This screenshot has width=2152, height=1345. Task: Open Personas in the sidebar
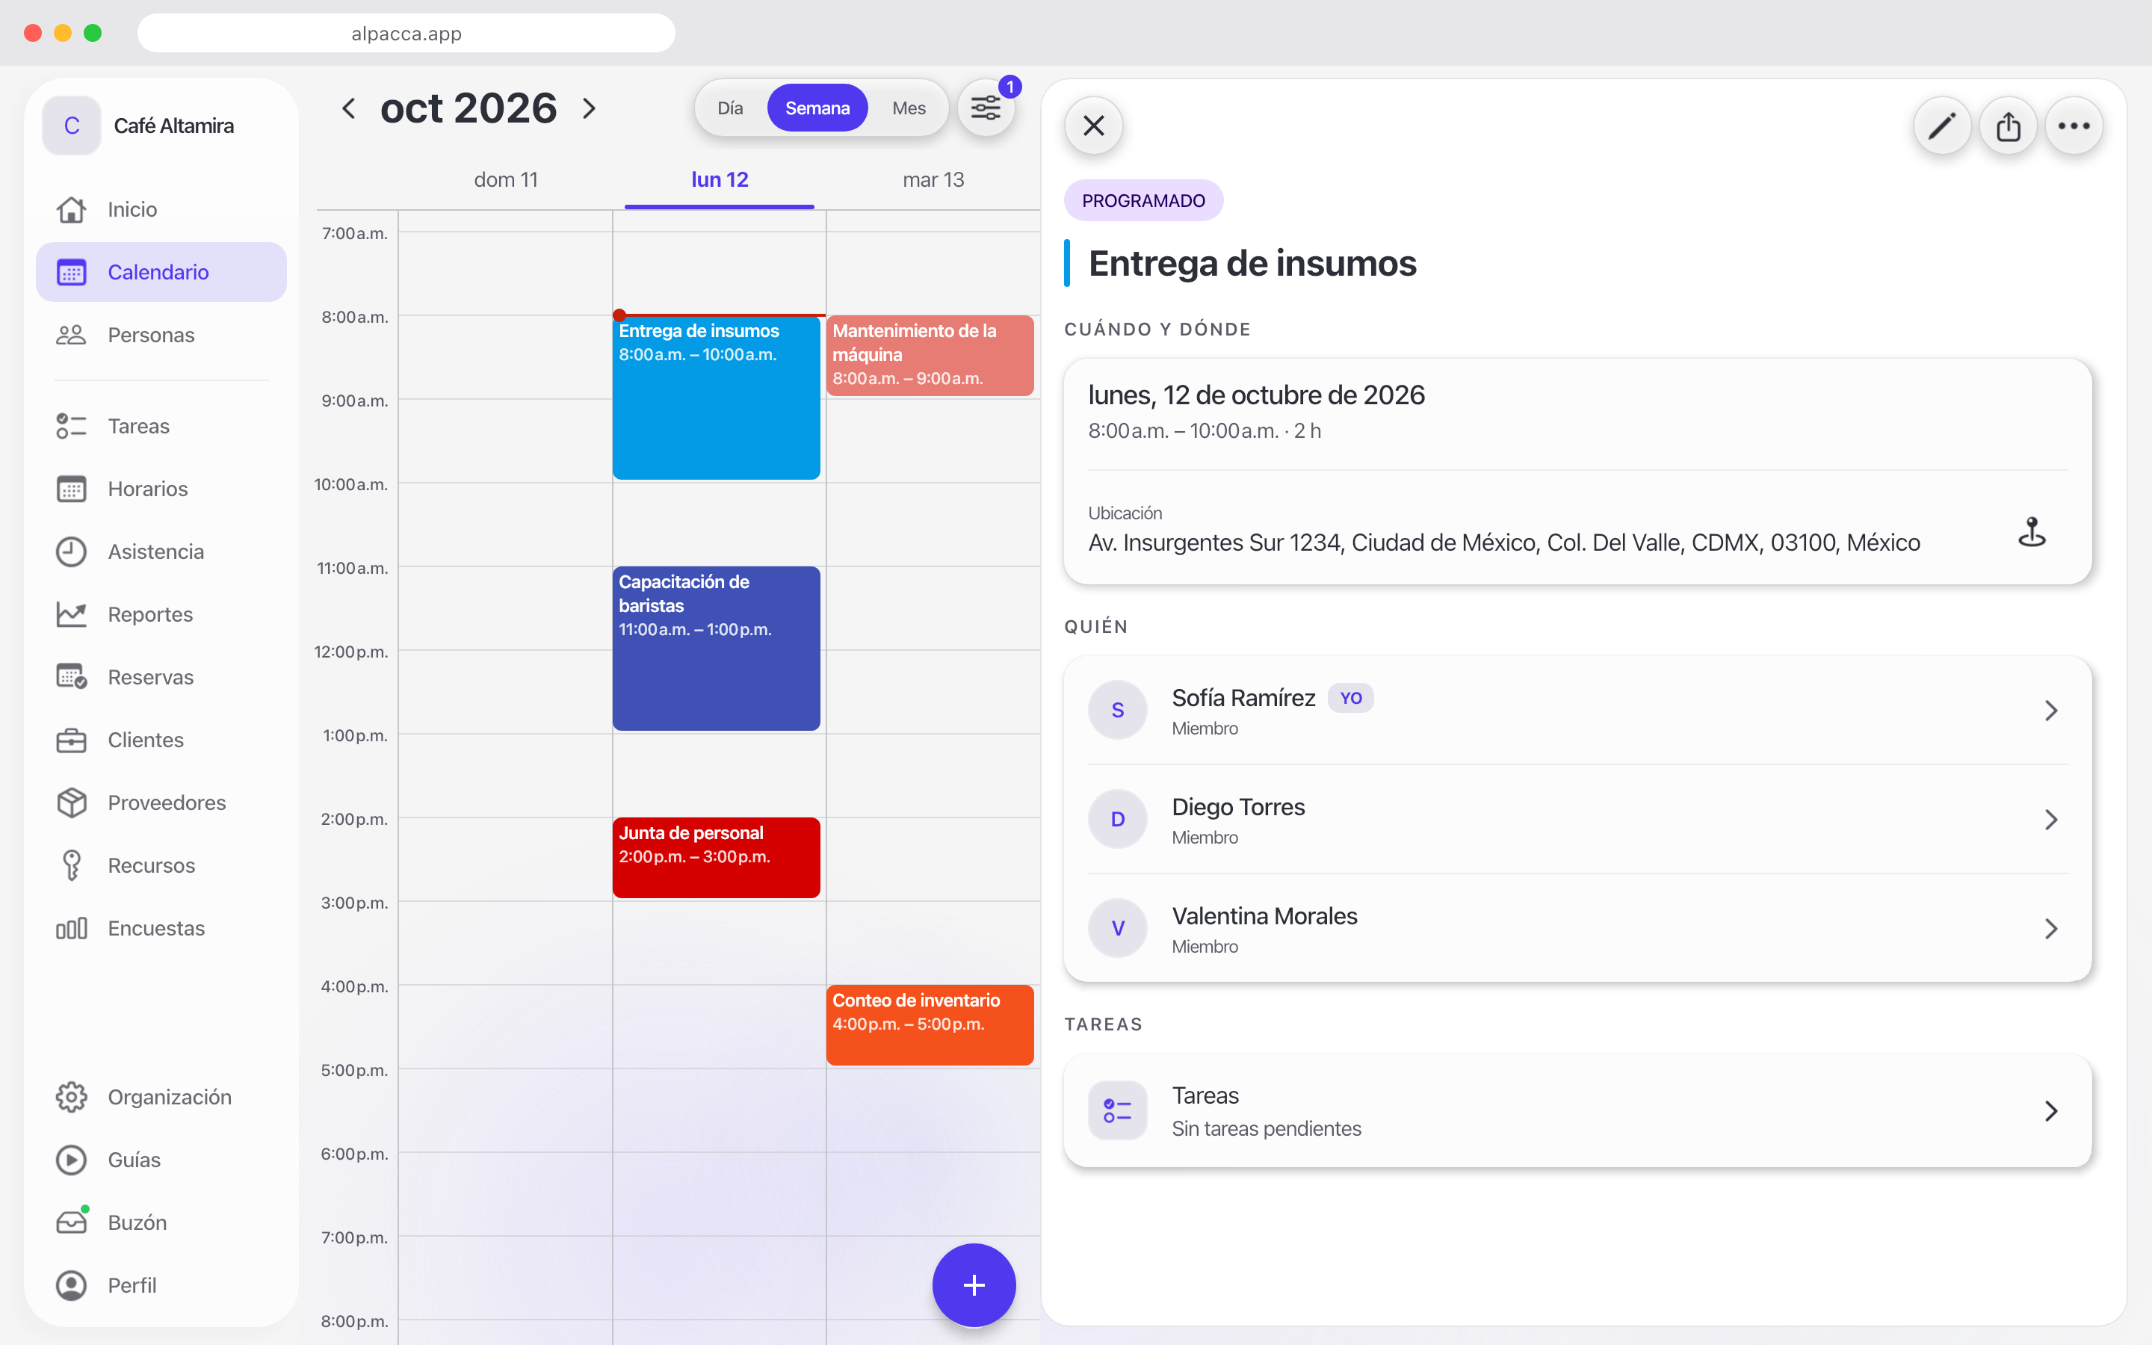[x=161, y=335]
